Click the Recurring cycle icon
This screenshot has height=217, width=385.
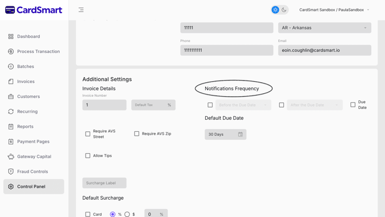pyautogui.click(x=11, y=112)
